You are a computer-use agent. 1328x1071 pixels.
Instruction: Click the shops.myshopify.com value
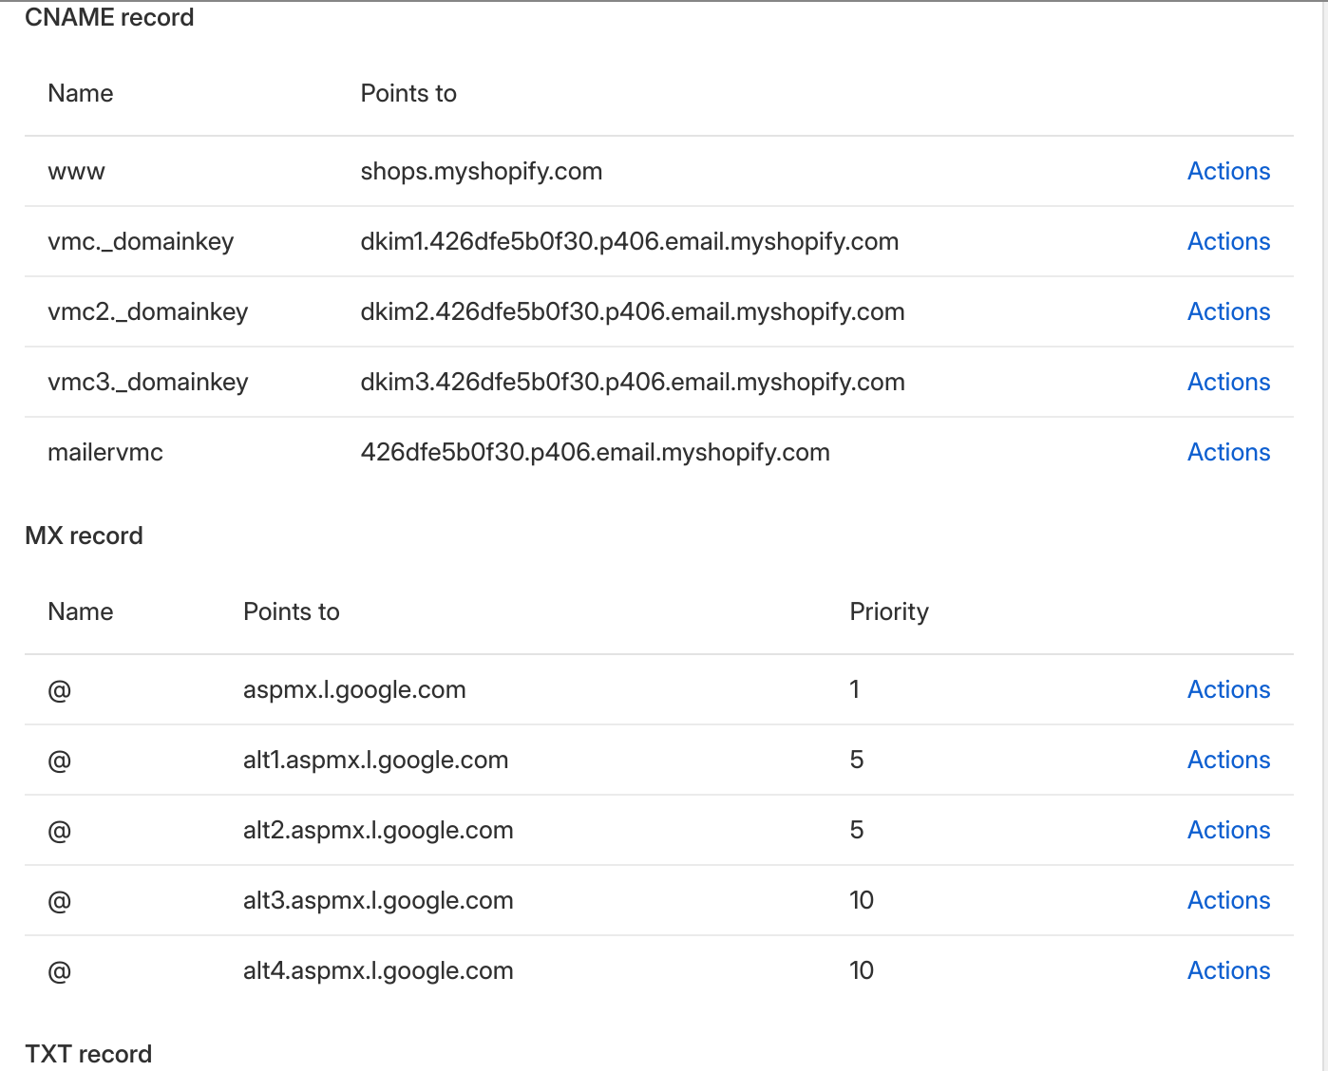click(x=481, y=171)
